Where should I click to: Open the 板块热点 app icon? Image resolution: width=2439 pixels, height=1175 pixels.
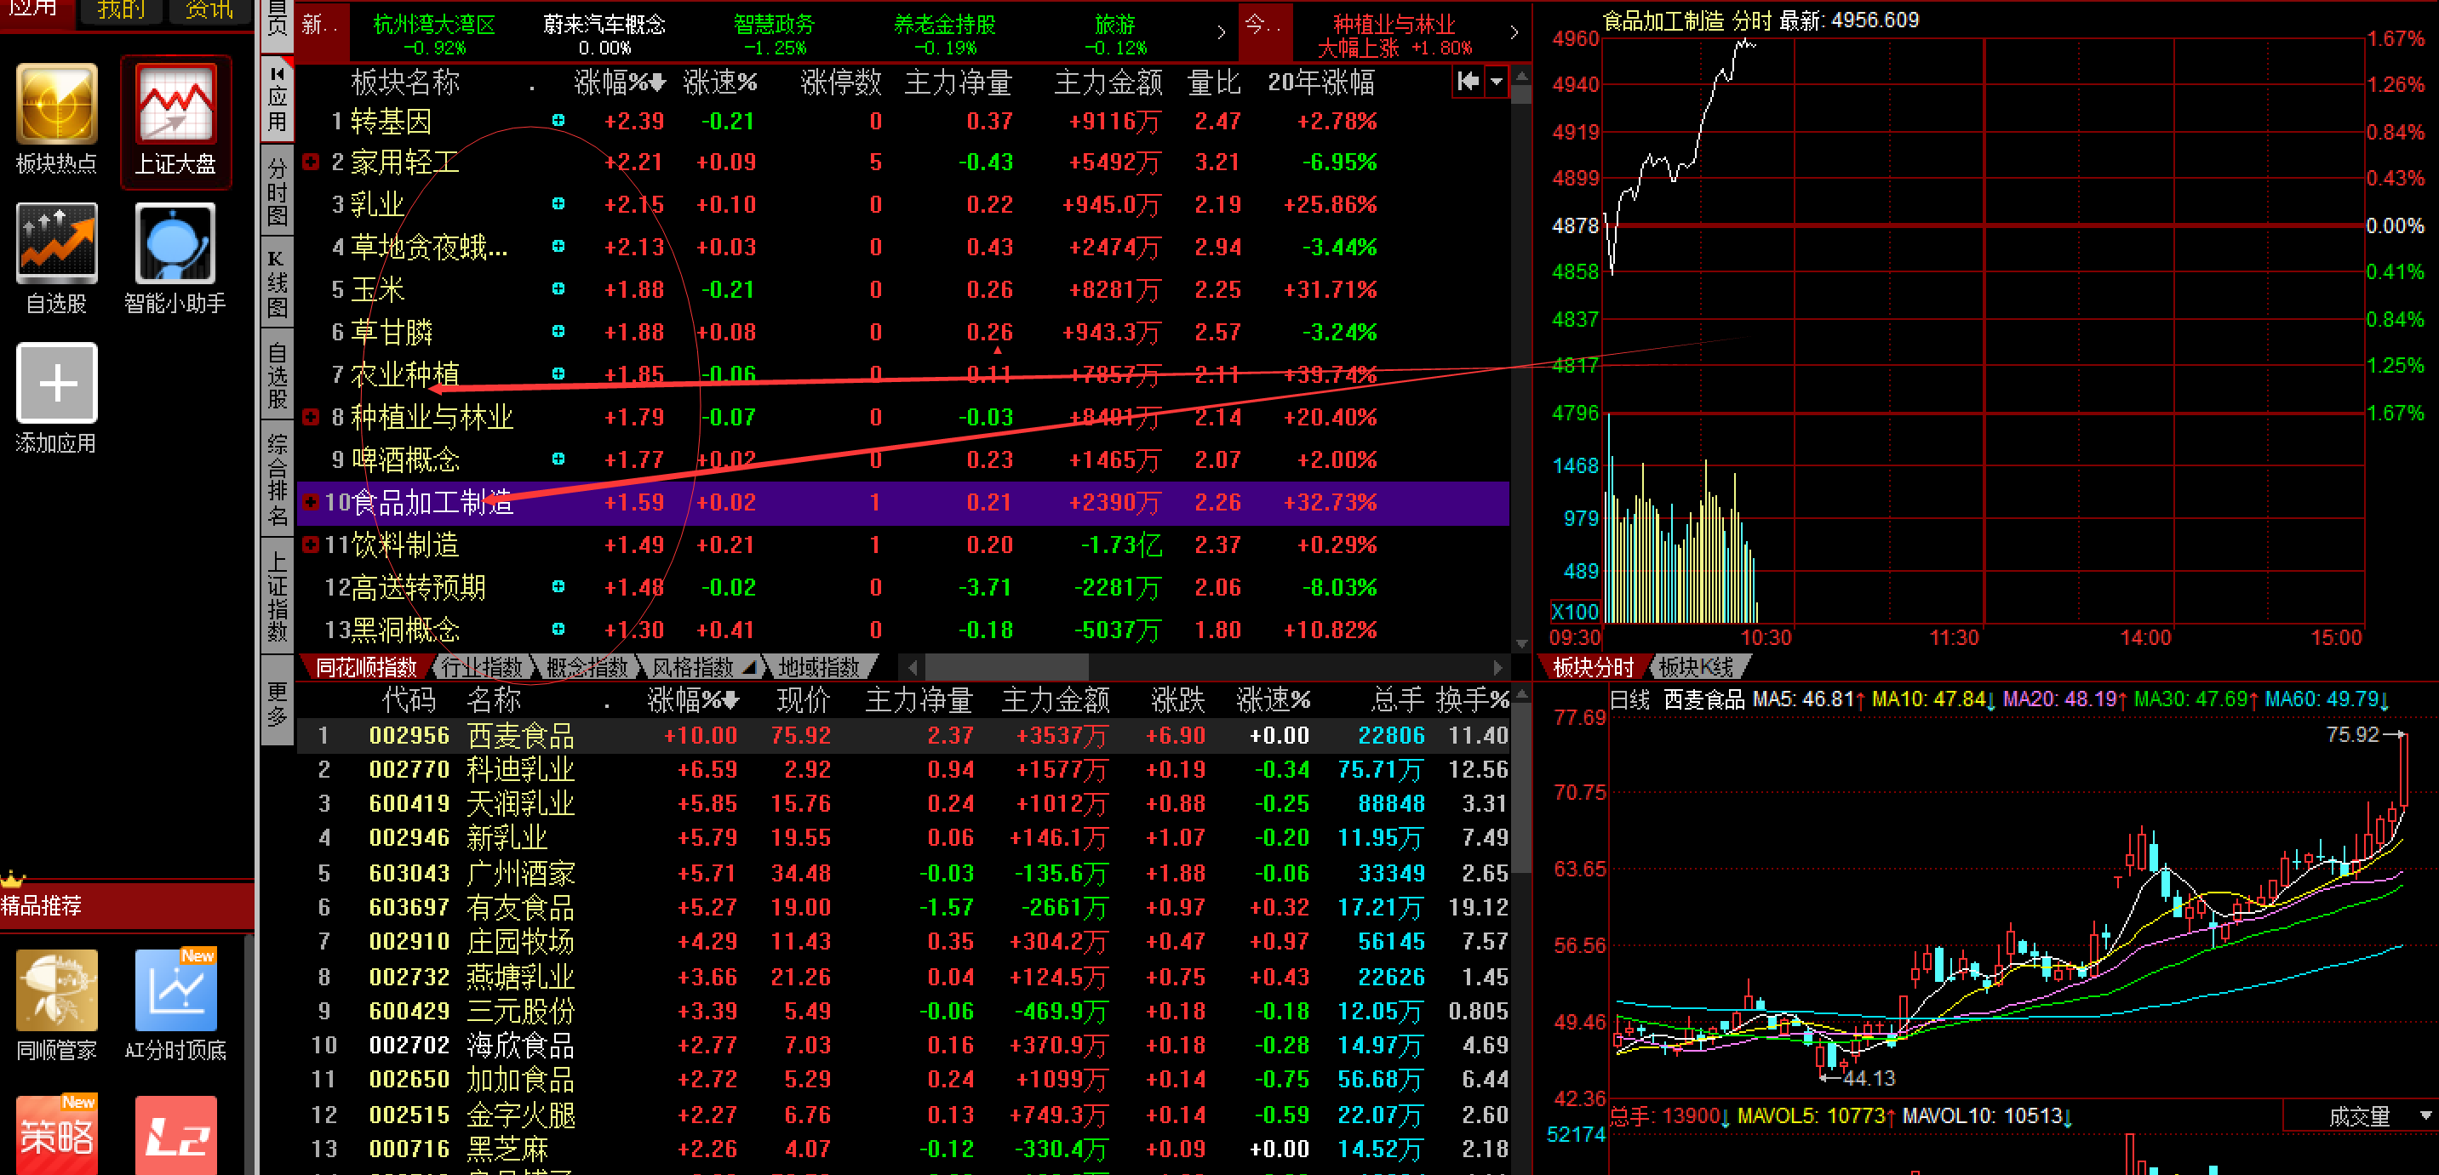(56, 105)
